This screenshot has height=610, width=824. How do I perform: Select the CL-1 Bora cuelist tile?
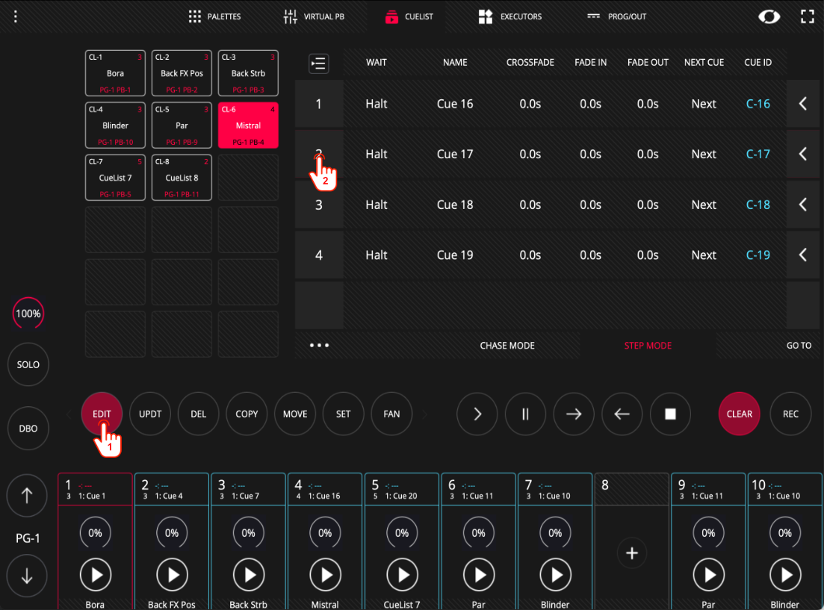pos(115,73)
